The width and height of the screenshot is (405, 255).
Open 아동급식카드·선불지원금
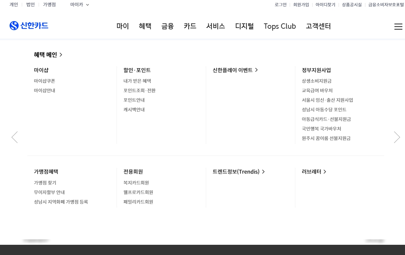326,119
